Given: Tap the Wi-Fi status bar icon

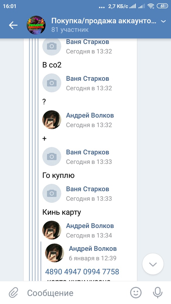Looking at the screenshot, I should (x=151, y=6).
